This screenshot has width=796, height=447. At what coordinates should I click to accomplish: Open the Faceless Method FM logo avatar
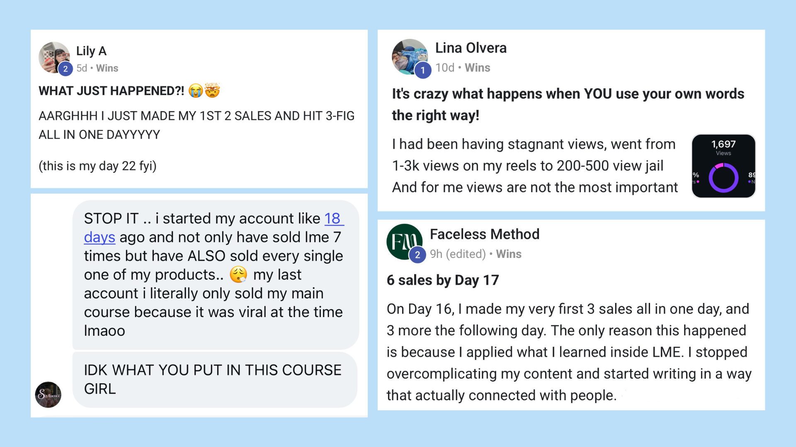point(403,240)
